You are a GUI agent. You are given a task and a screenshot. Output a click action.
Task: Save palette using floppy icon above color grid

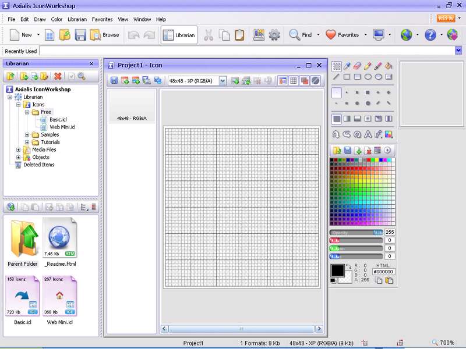pos(347,151)
